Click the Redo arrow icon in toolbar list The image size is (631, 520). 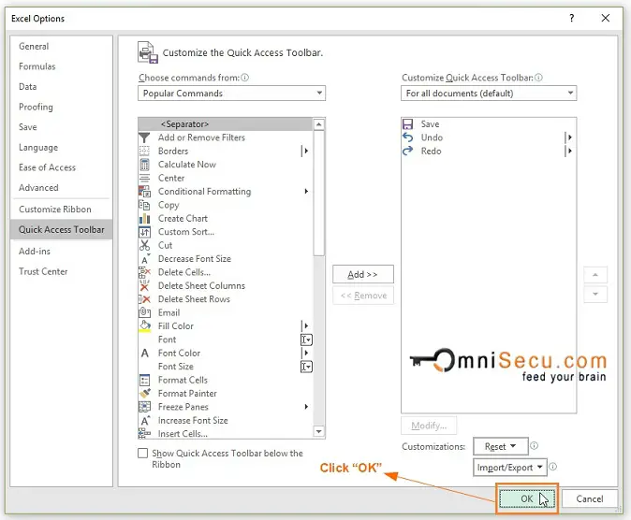tap(407, 152)
